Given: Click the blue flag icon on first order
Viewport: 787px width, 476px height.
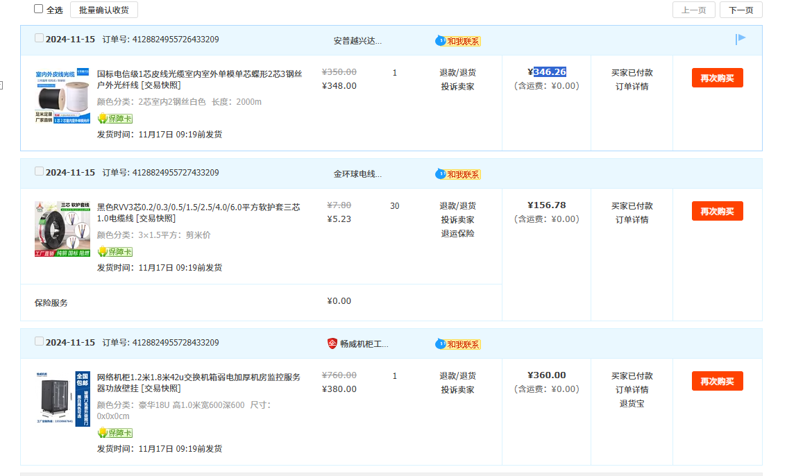Looking at the screenshot, I should click(x=741, y=40).
